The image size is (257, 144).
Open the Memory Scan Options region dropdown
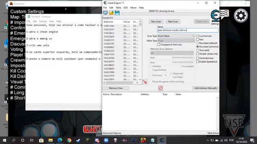pos(172,53)
